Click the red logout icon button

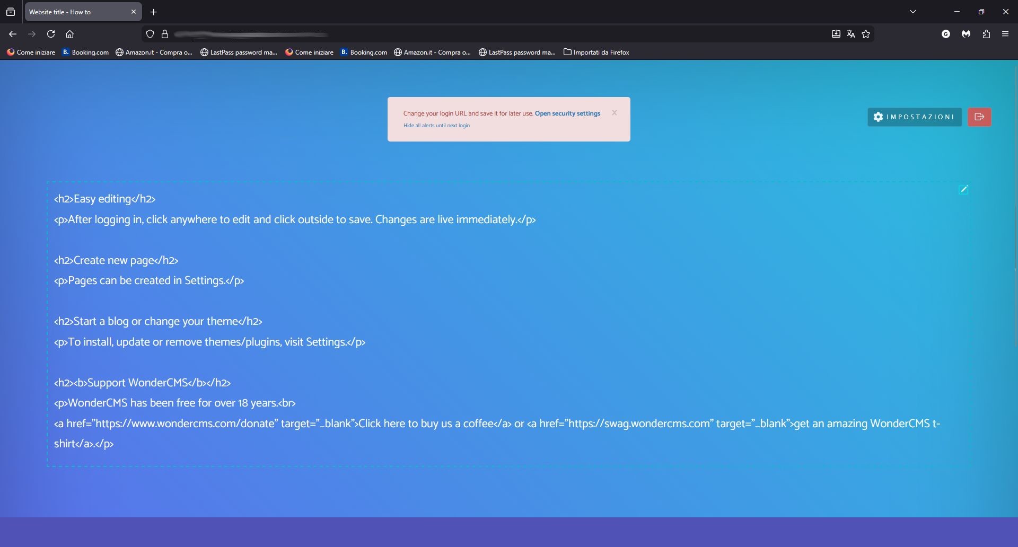pos(979,117)
